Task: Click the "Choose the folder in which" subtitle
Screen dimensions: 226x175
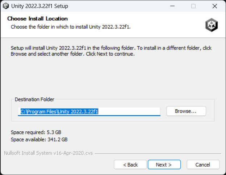Action: pyautogui.click(x=70, y=27)
